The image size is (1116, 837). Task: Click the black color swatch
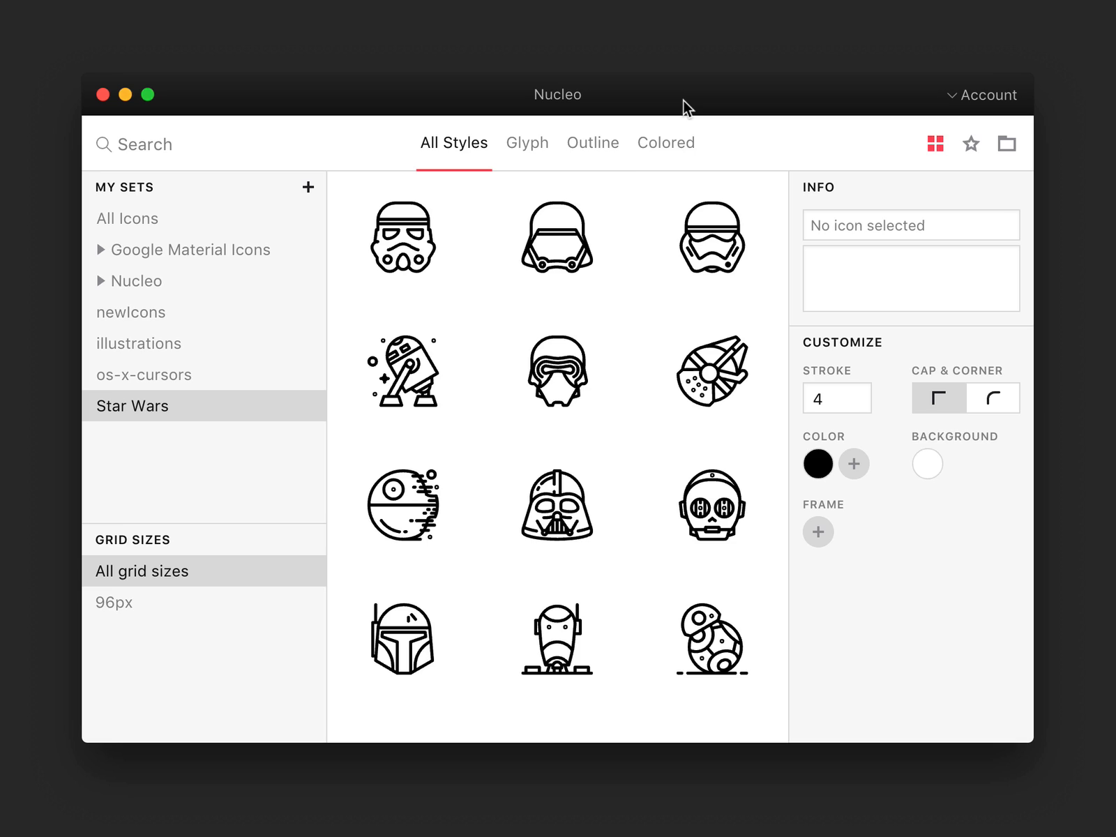[x=818, y=464]
